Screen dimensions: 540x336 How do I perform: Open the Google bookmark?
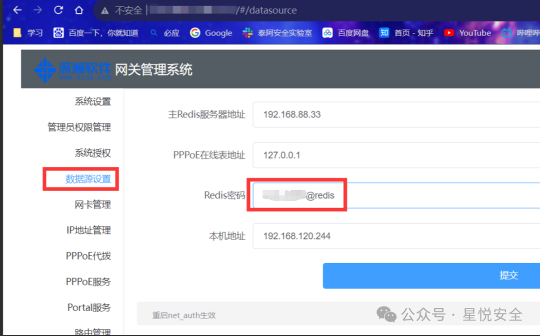[211, 33]
